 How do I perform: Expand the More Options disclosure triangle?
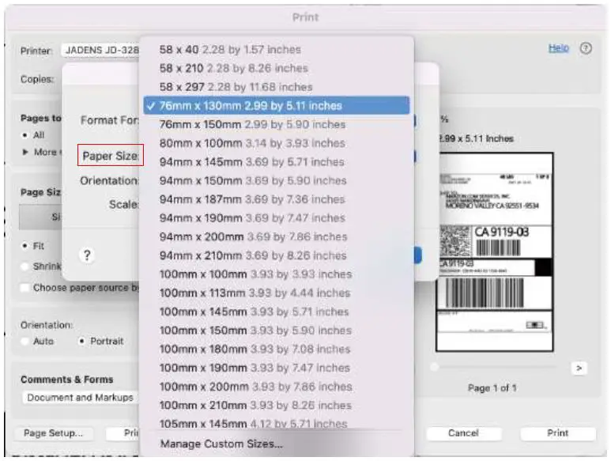pyautogui.click(x=25, y=152)
